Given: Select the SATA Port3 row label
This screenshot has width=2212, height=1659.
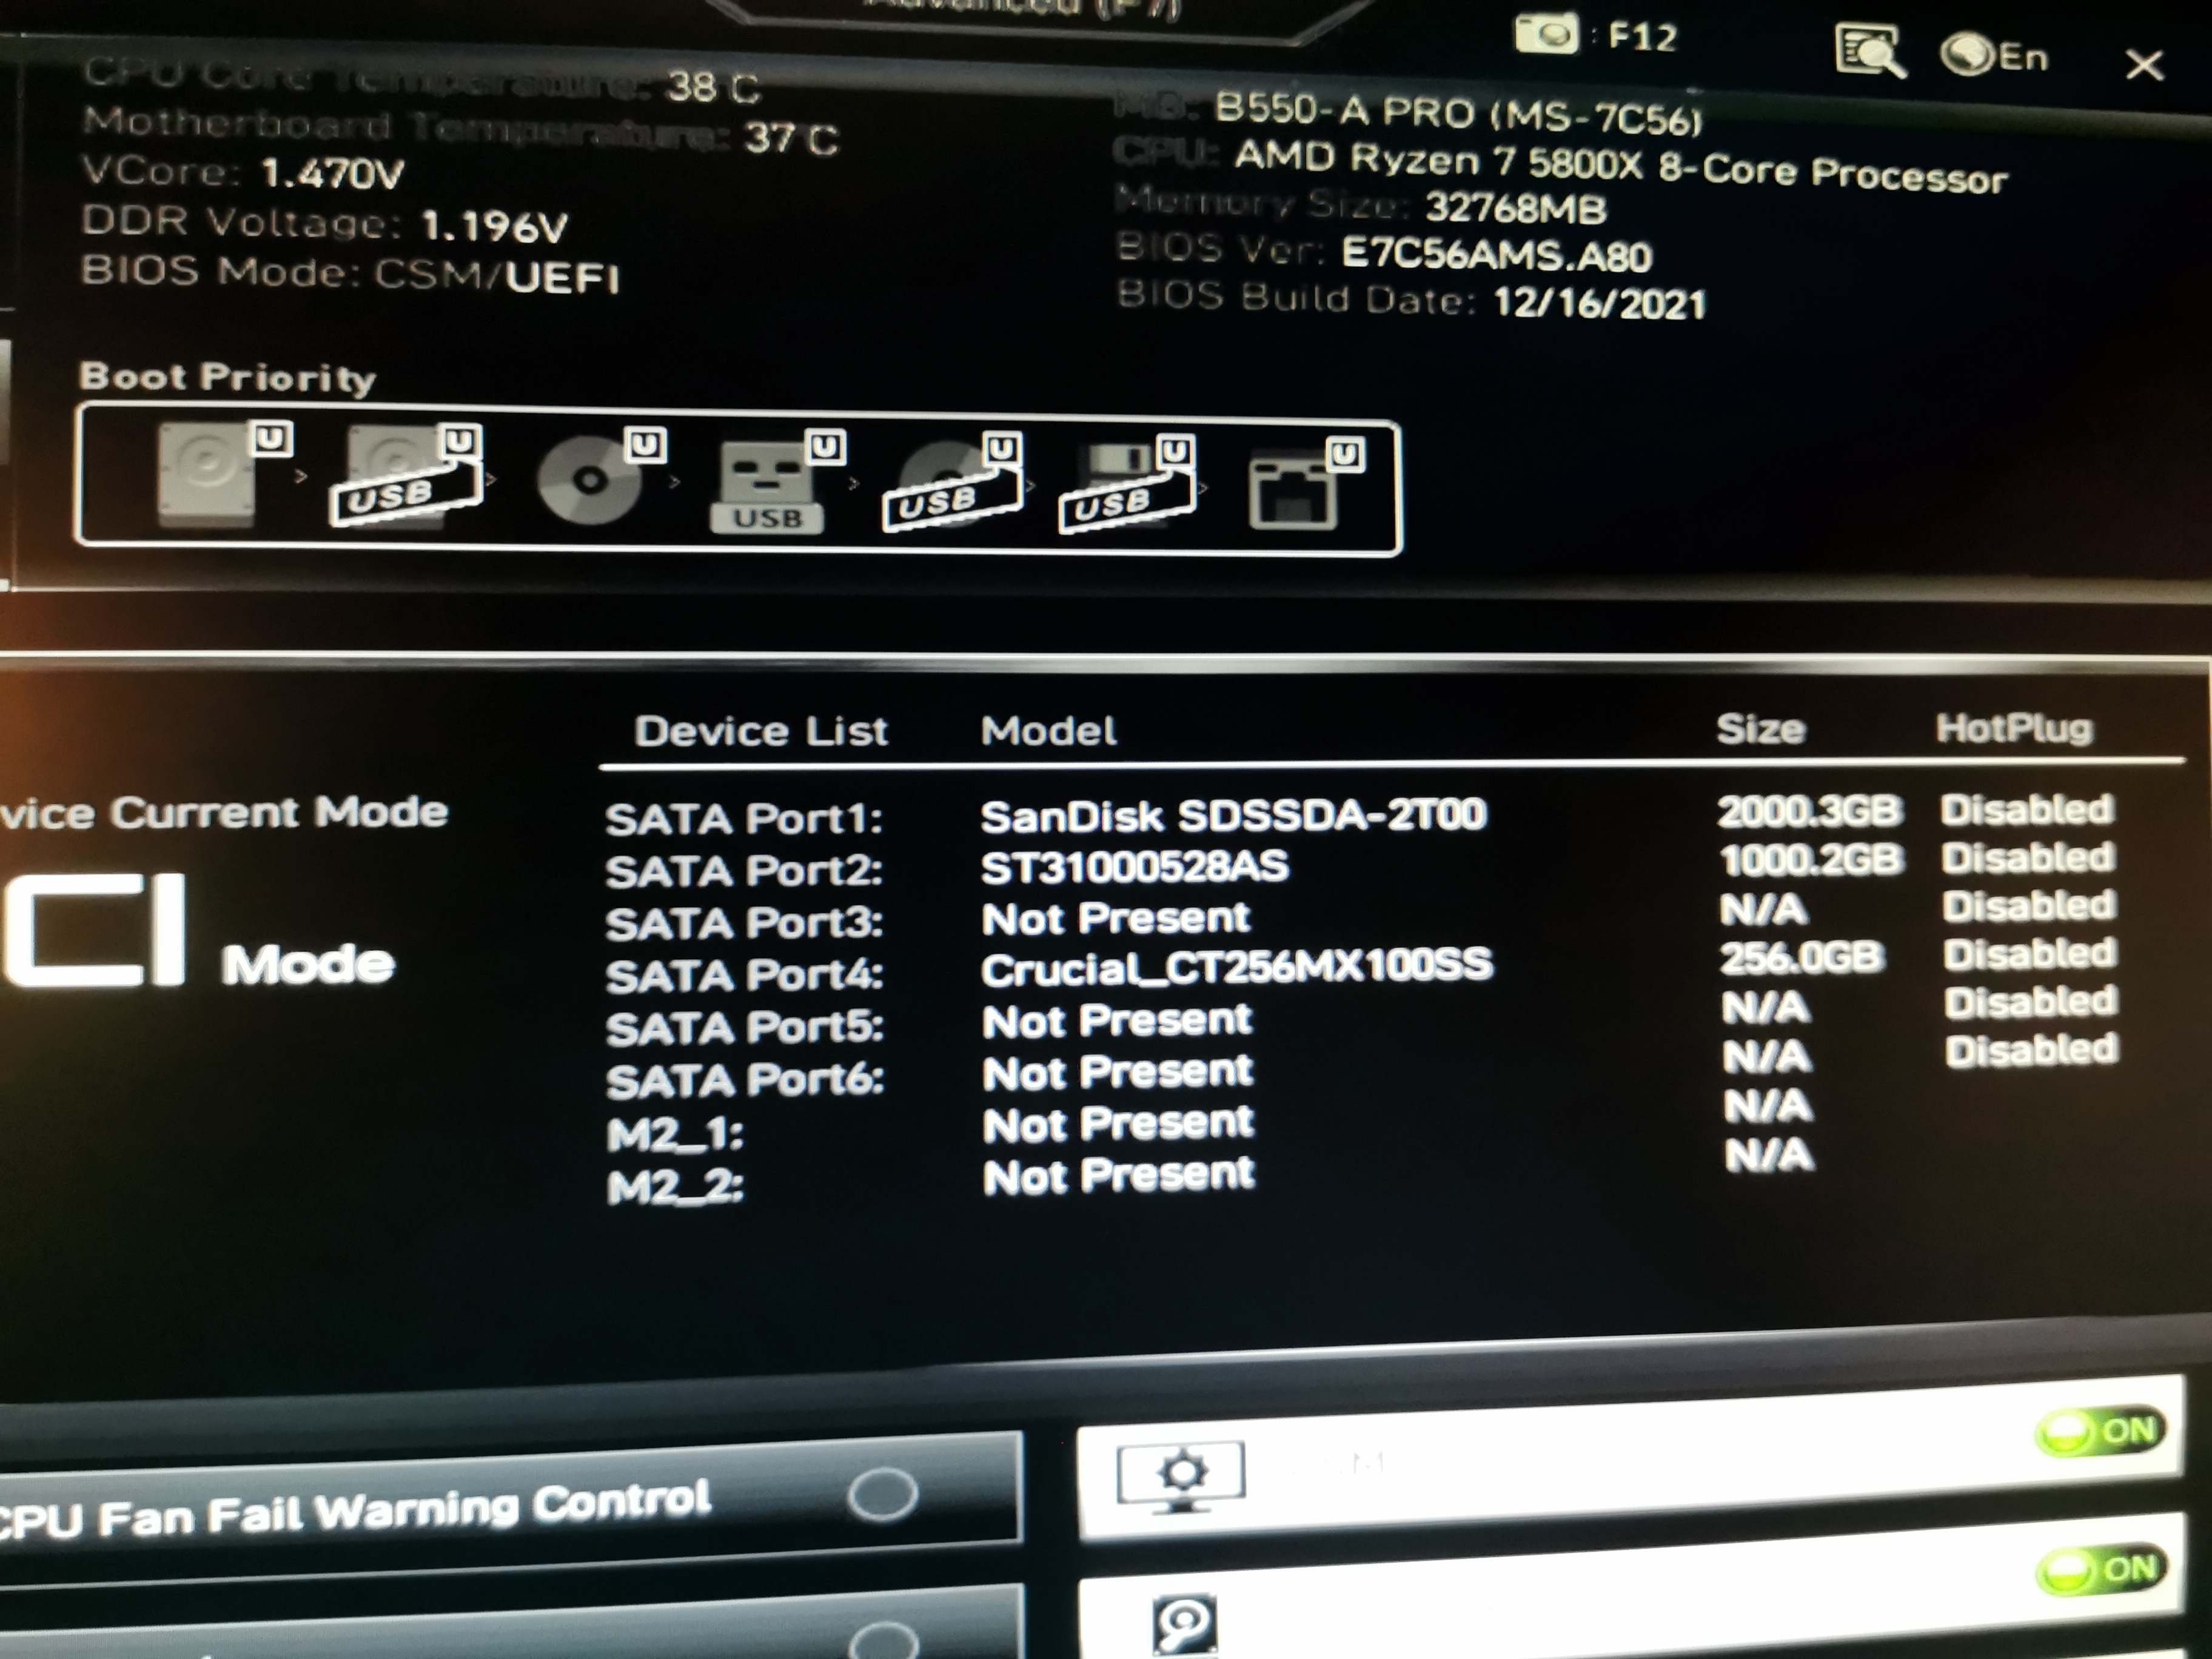Looking at the screenshot, I should tap(744, 922).
